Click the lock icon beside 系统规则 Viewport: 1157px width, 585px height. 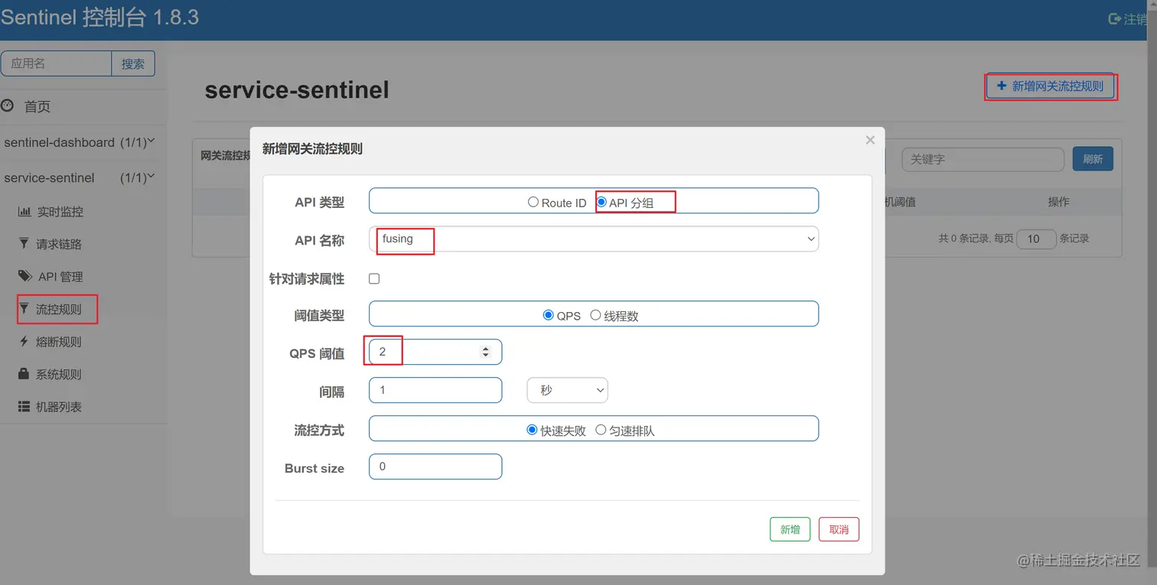24,374
